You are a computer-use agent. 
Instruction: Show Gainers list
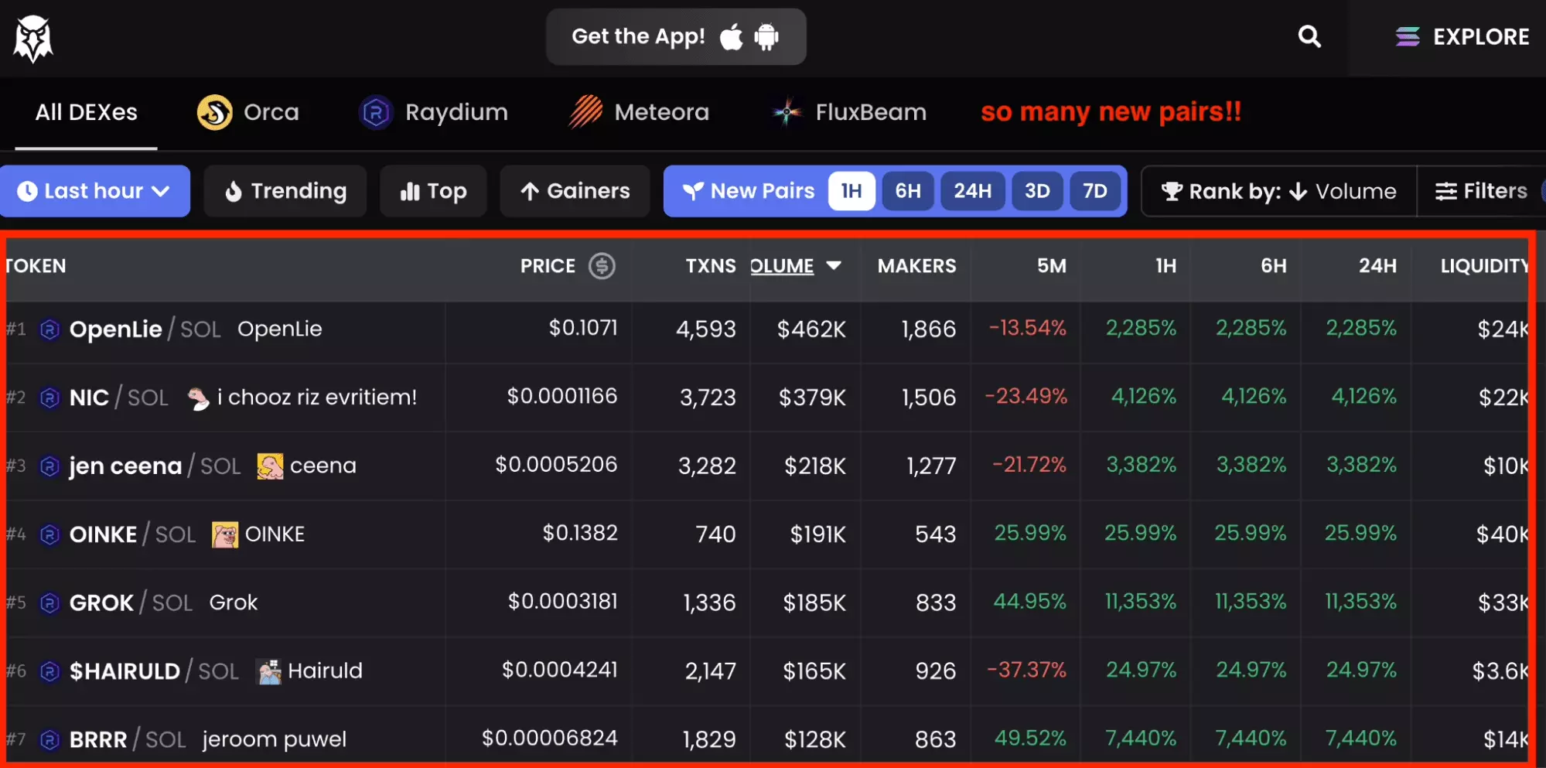click(575, 191)
